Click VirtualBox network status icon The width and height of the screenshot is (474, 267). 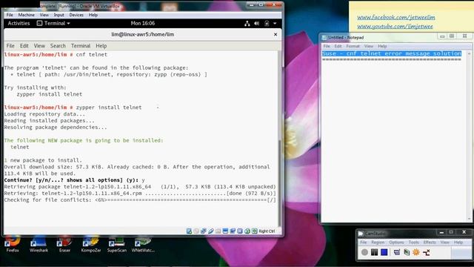pyautogui.click(x=204, y=231)
